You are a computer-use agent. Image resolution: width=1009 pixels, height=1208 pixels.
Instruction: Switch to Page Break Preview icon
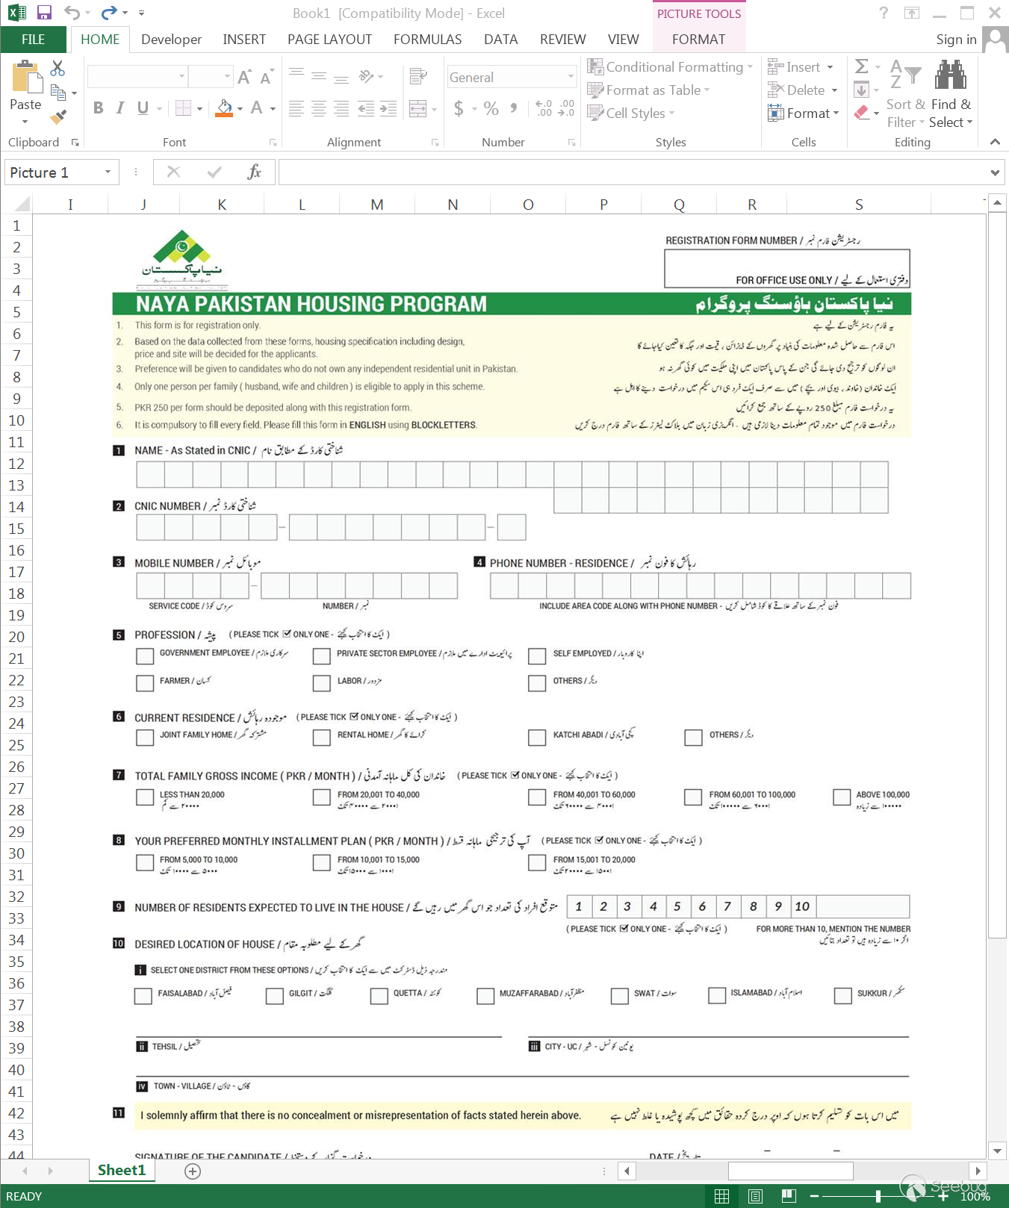point(789,1196)
